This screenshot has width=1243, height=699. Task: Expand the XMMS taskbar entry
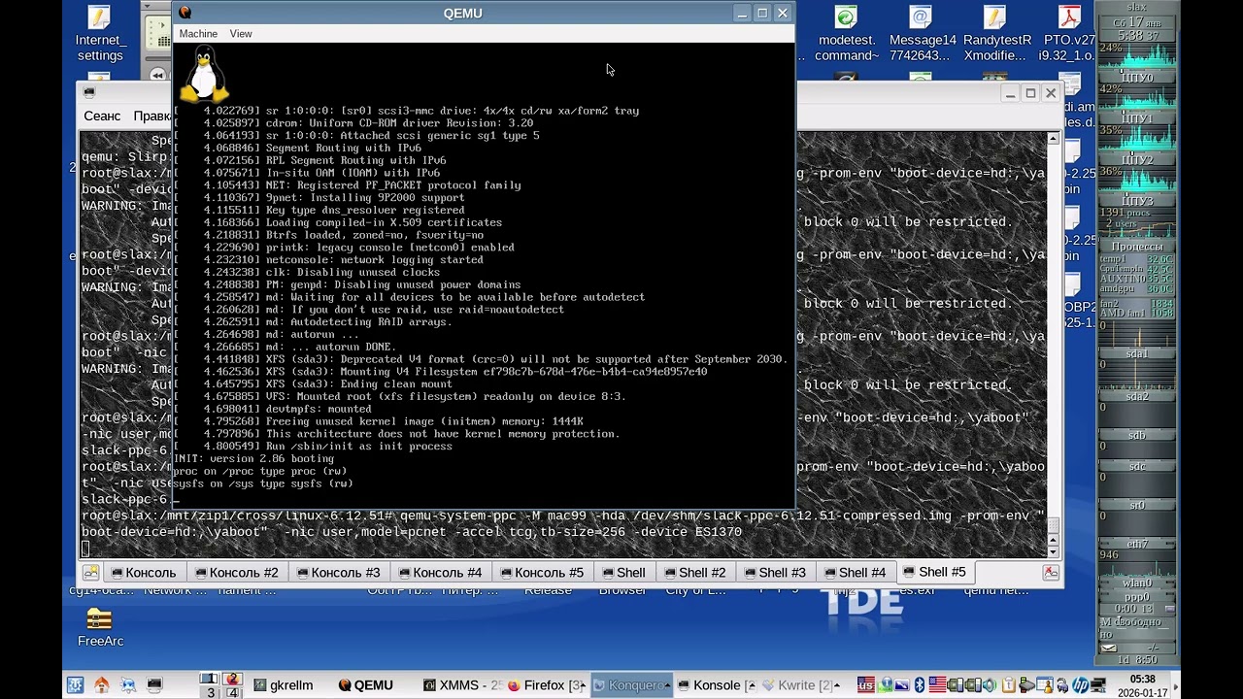coord(462,685)
